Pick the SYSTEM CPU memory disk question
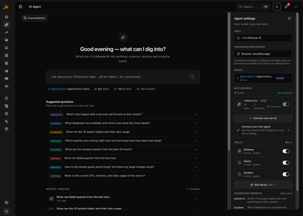 coord(123,176)
